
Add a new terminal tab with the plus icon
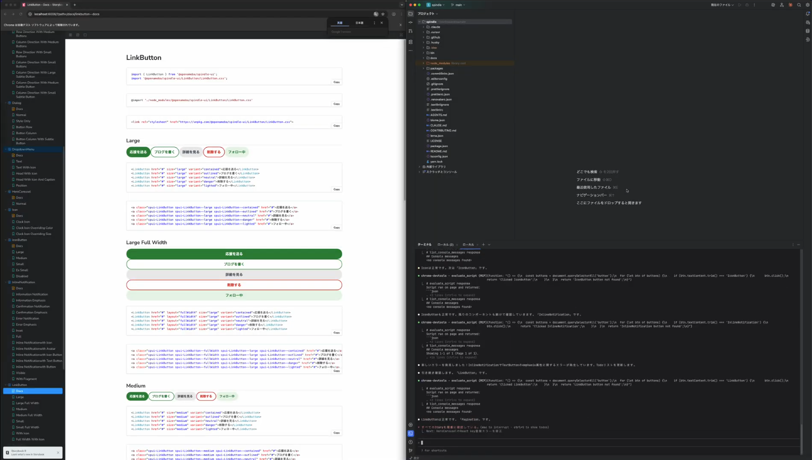tap(483, 245)
